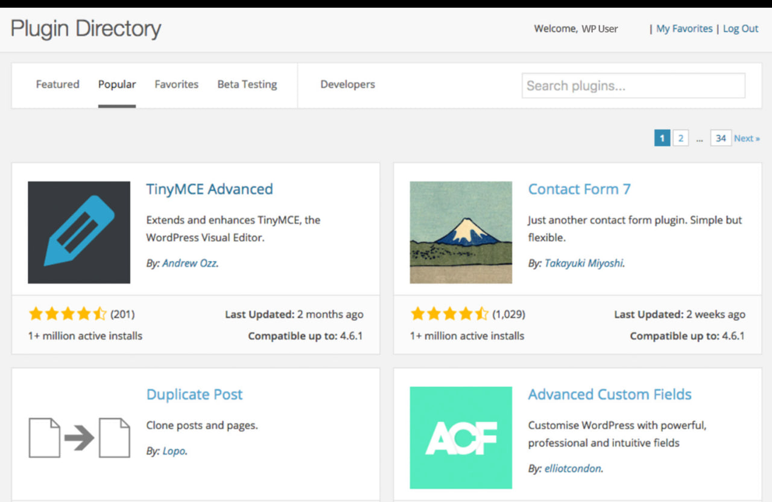The image size is (772, 502).
Task: Go to page 2 of results
Action: pyautogui.click(x=680, y=139)
